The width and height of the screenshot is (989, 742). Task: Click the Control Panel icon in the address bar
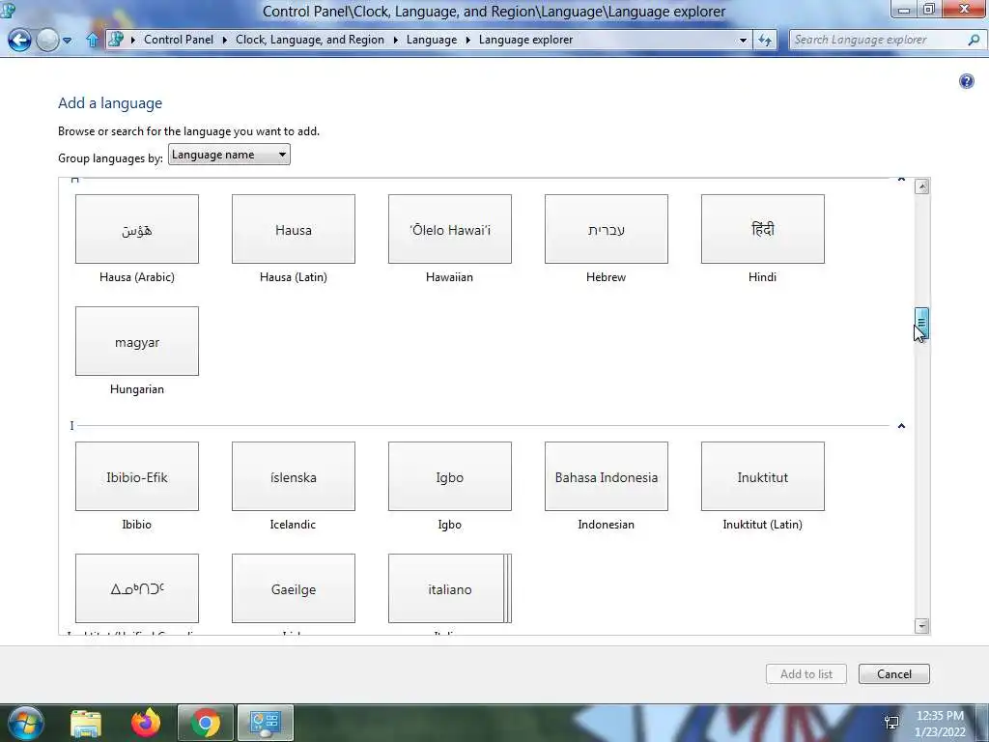tap(116, 39)
